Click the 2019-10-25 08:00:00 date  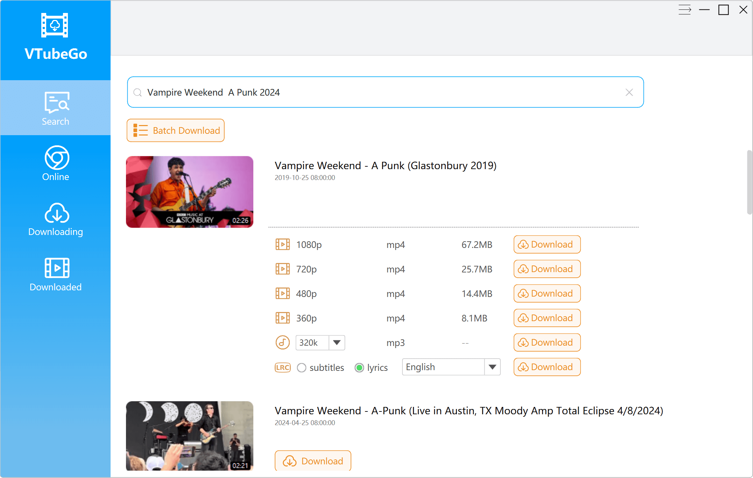click(305, 178)
